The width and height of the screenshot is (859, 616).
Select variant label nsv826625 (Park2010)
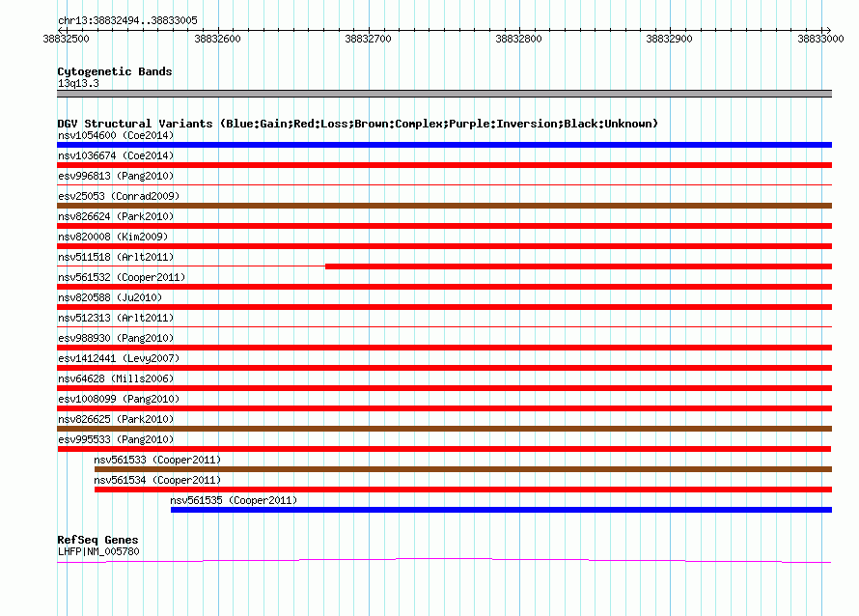click(x=116, y=419)
